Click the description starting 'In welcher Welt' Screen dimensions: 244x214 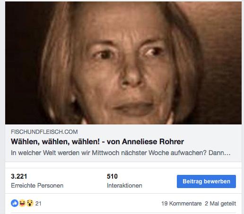tap(121, 153)
